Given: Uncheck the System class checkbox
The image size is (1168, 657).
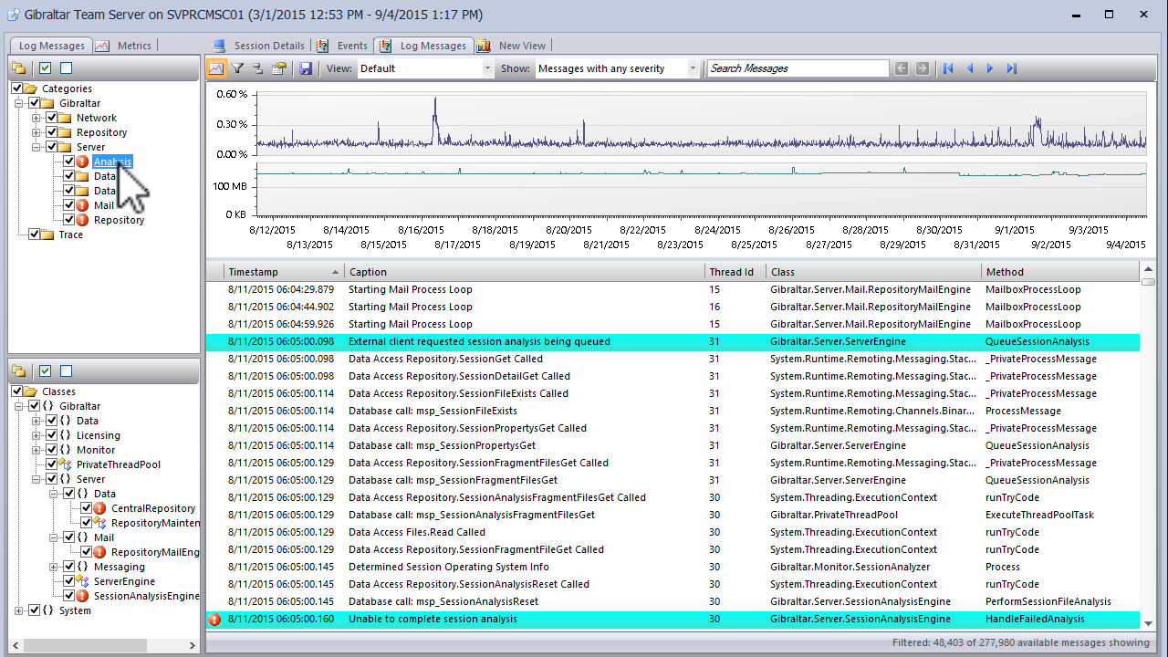Looking at the screenshot, I should pyautogui.click(x=34, y=610).
